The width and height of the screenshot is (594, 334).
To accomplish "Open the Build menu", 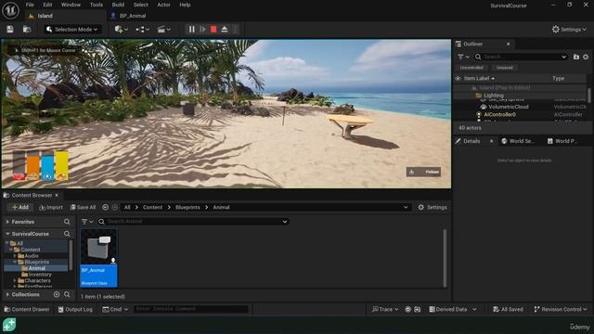I will click(118, 5).
